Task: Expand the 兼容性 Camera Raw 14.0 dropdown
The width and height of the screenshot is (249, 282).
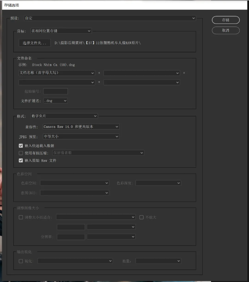Action: (x=80, y=126)
